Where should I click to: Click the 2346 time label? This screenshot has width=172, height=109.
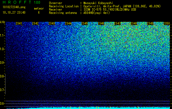(x=101, y=23)
